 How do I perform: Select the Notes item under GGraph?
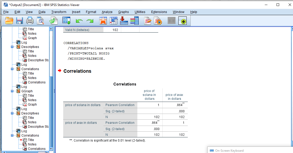[x=32, y=100]
